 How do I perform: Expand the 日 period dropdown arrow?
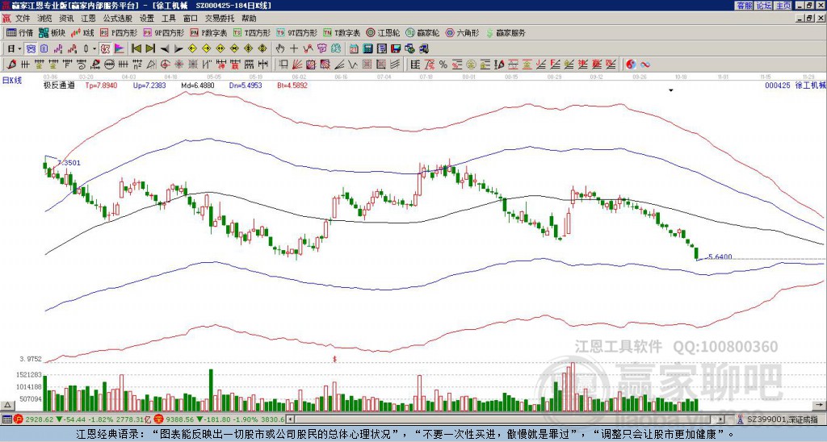tap(20, 48)
